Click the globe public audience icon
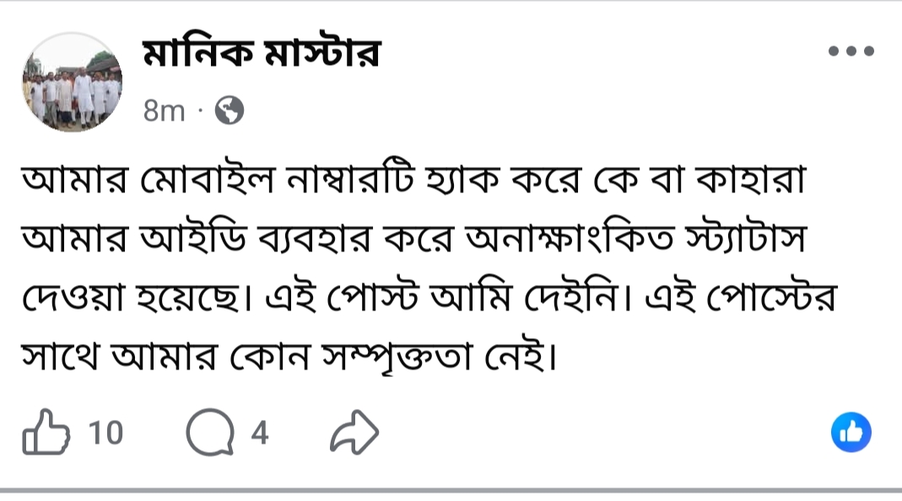Screen dimensions: 902x501 pos(230,110)
